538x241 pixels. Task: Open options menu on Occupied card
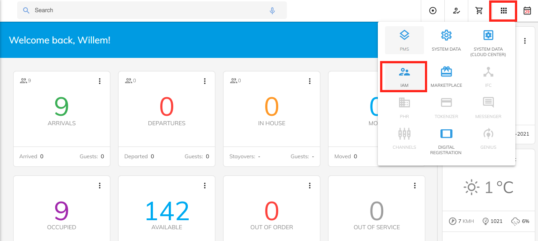click(100, 185)
